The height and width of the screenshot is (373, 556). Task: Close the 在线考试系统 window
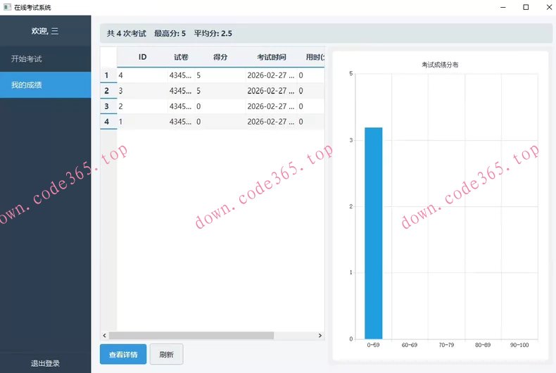click(549, 7)
